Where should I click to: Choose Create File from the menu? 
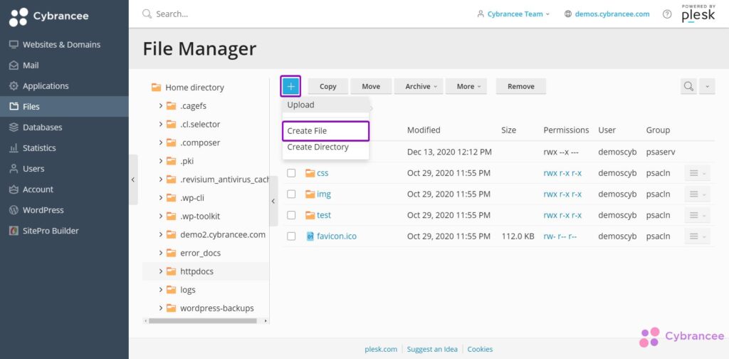click(325, 130)
